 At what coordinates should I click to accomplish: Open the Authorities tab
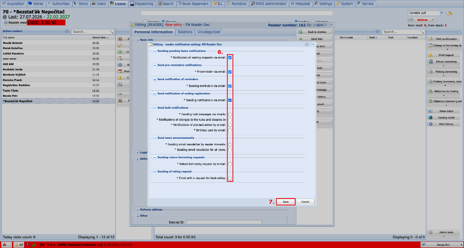[58, 4]
